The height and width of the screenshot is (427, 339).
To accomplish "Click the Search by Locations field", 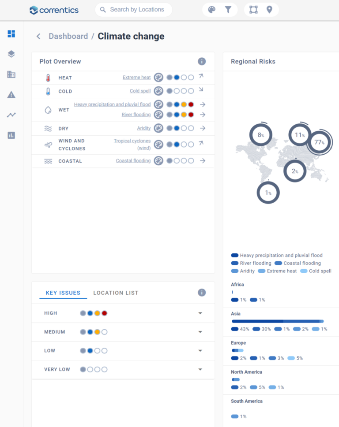I will coord(137,10).
